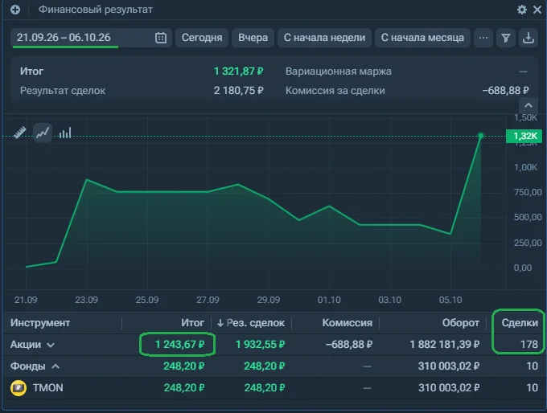Open the calendar date picker icon
This screenshot has height=413, width=547.
coord(160,38)
